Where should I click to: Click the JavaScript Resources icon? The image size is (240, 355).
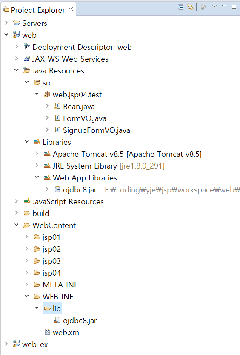[x=27, y=201]
